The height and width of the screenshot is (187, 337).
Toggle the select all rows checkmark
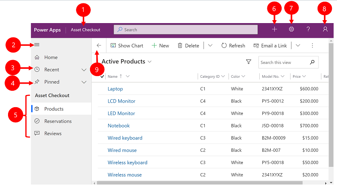[102, 76]
